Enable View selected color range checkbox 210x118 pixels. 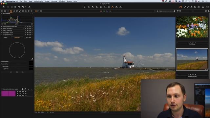tap(2, 89)
